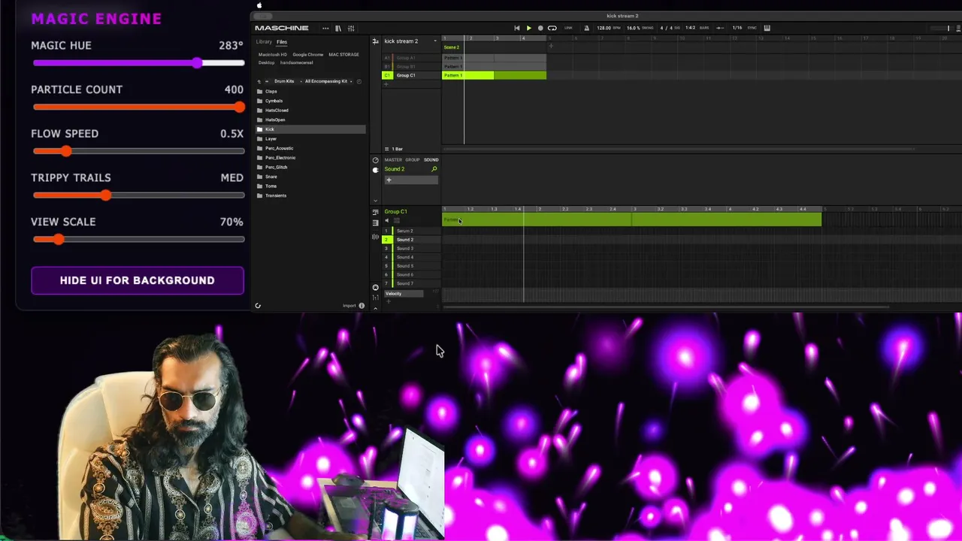Select the Kick folder

point(311,129)
